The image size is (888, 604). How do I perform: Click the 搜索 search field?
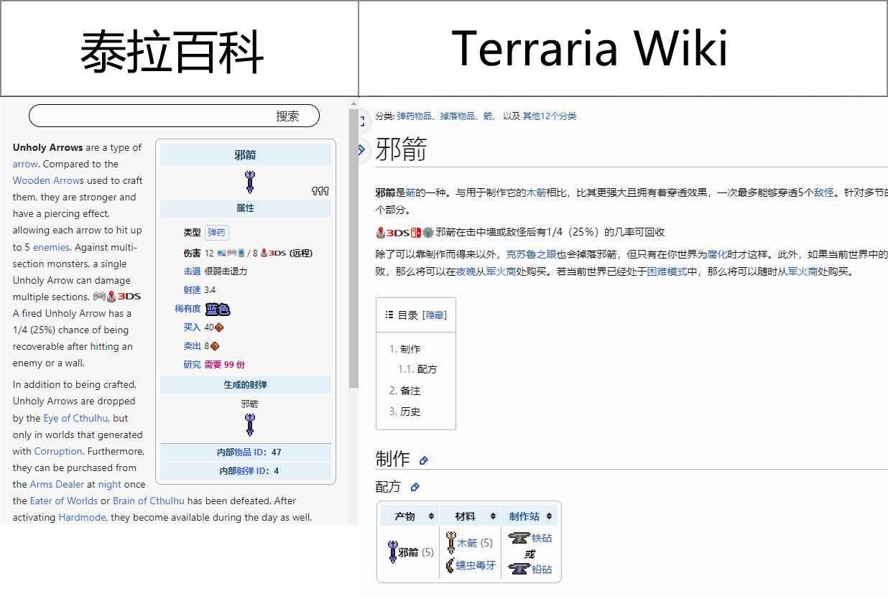click(174, 116)
